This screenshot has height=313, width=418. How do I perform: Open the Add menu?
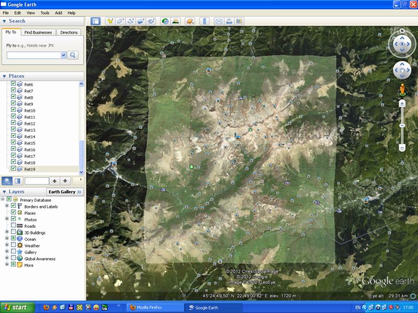click(x=59, y=13)
